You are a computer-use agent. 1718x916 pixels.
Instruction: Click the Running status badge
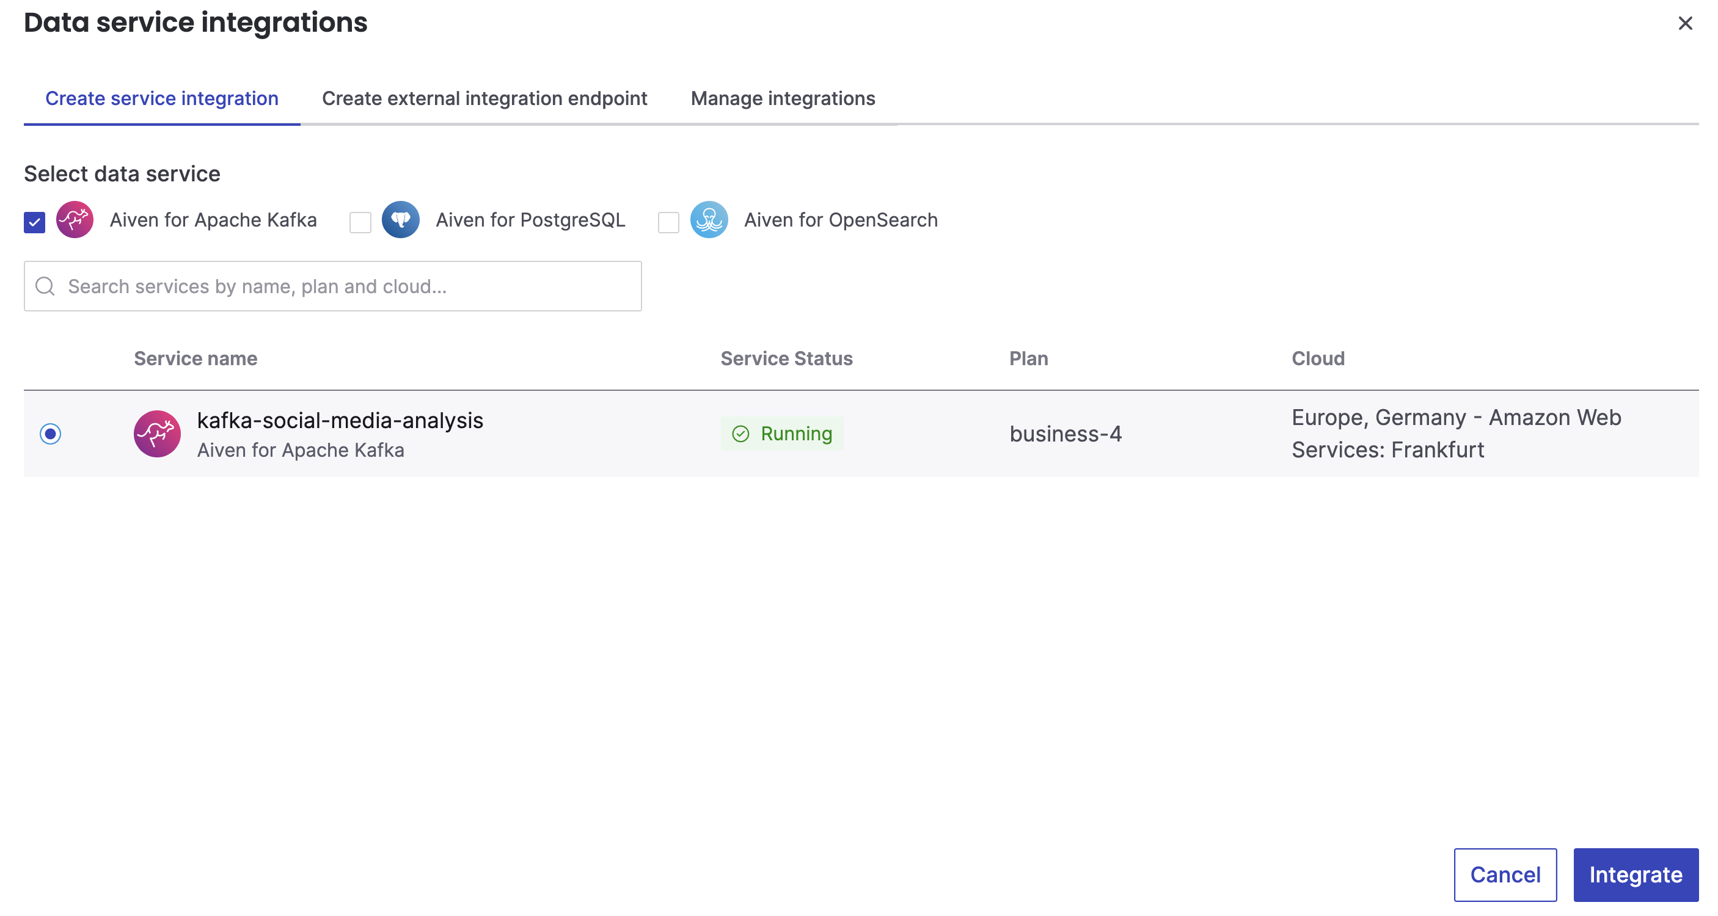pos(782,434)
